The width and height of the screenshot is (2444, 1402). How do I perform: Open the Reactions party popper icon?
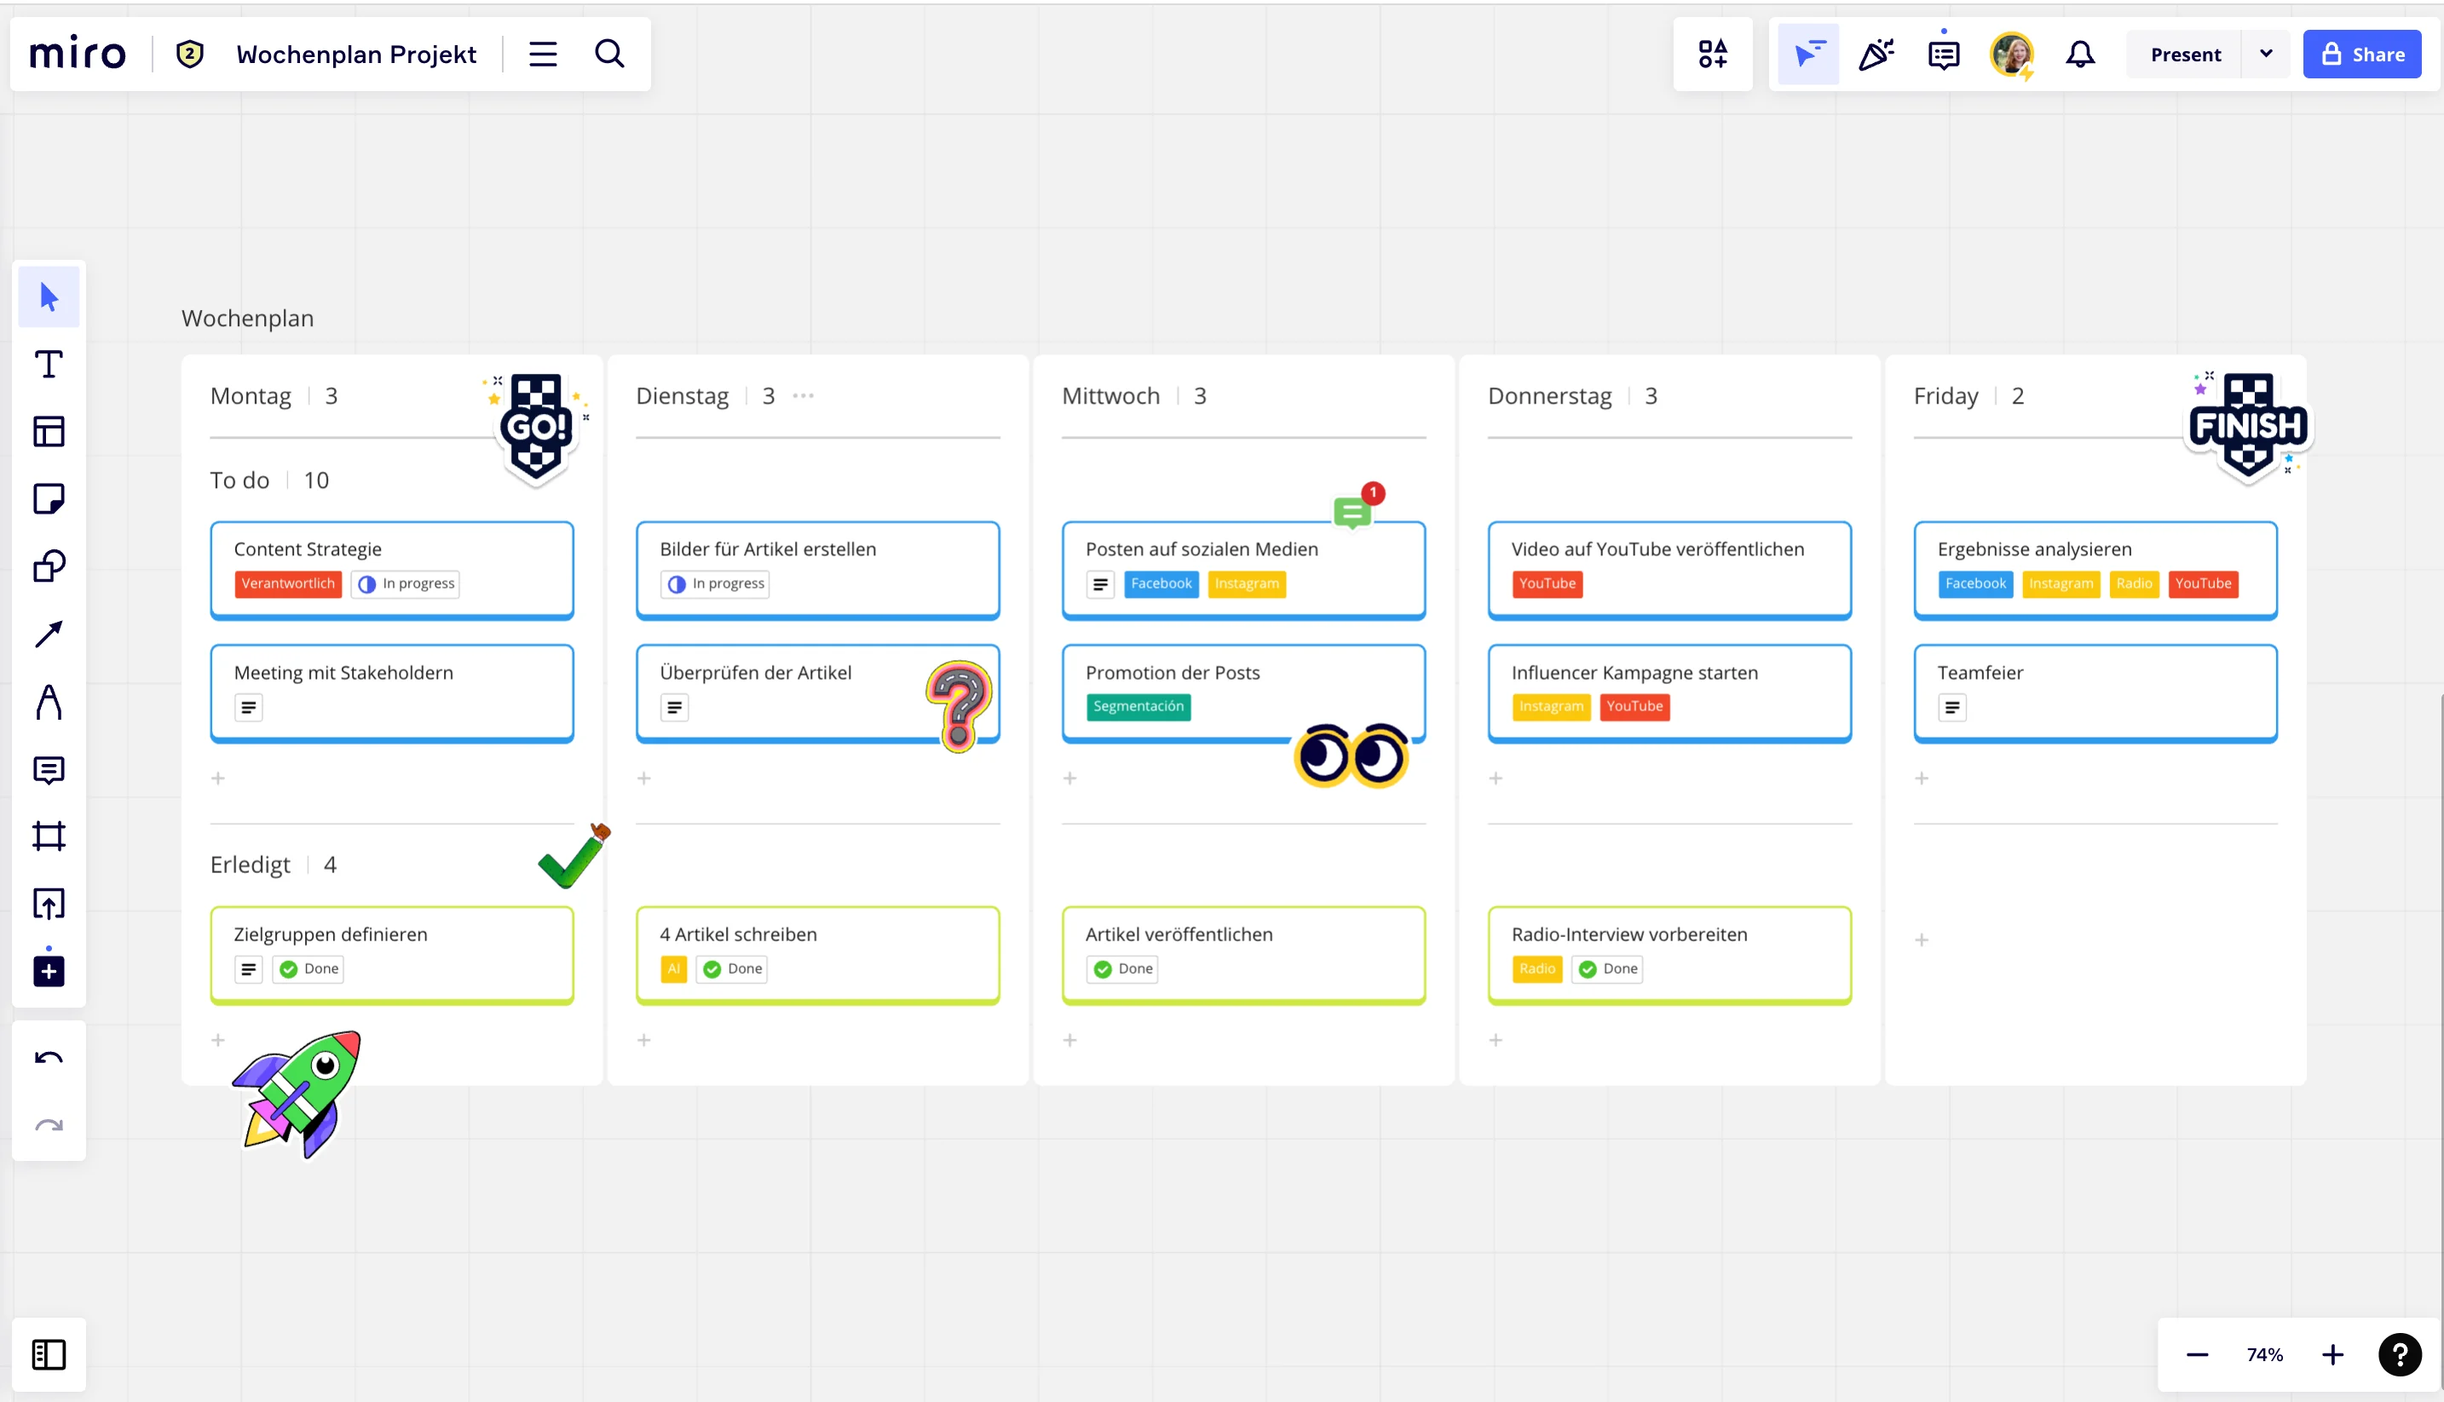(1876, 55)
